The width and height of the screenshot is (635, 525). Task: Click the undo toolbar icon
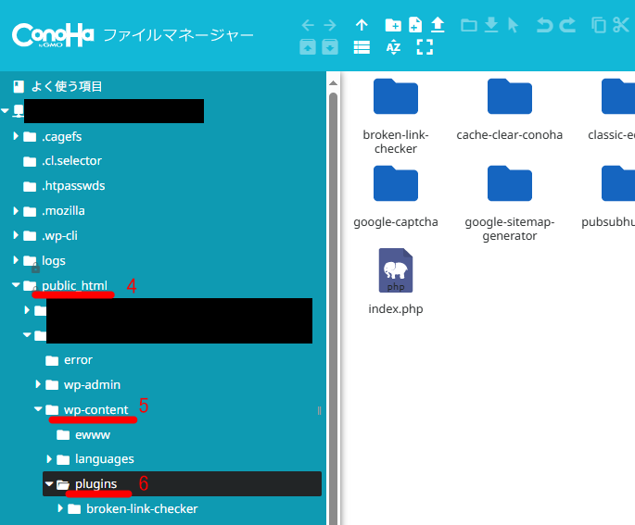tap(545, 25)
